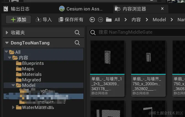Viewport: 185px width, 117px height.
Task: Select the Migrated folder
Action: [x=43, y=80]
